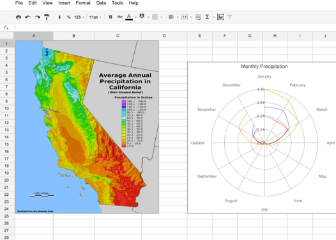Open the 11pt font size dropdown
This screenshot has width=336, height=240.
click(x=95, y=17)
